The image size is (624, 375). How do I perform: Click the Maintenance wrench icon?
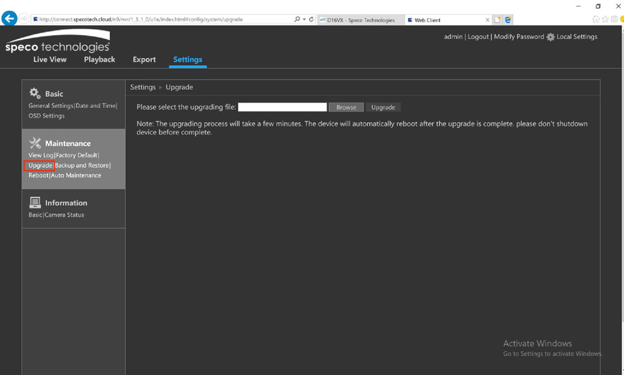(x=35, y=143)
